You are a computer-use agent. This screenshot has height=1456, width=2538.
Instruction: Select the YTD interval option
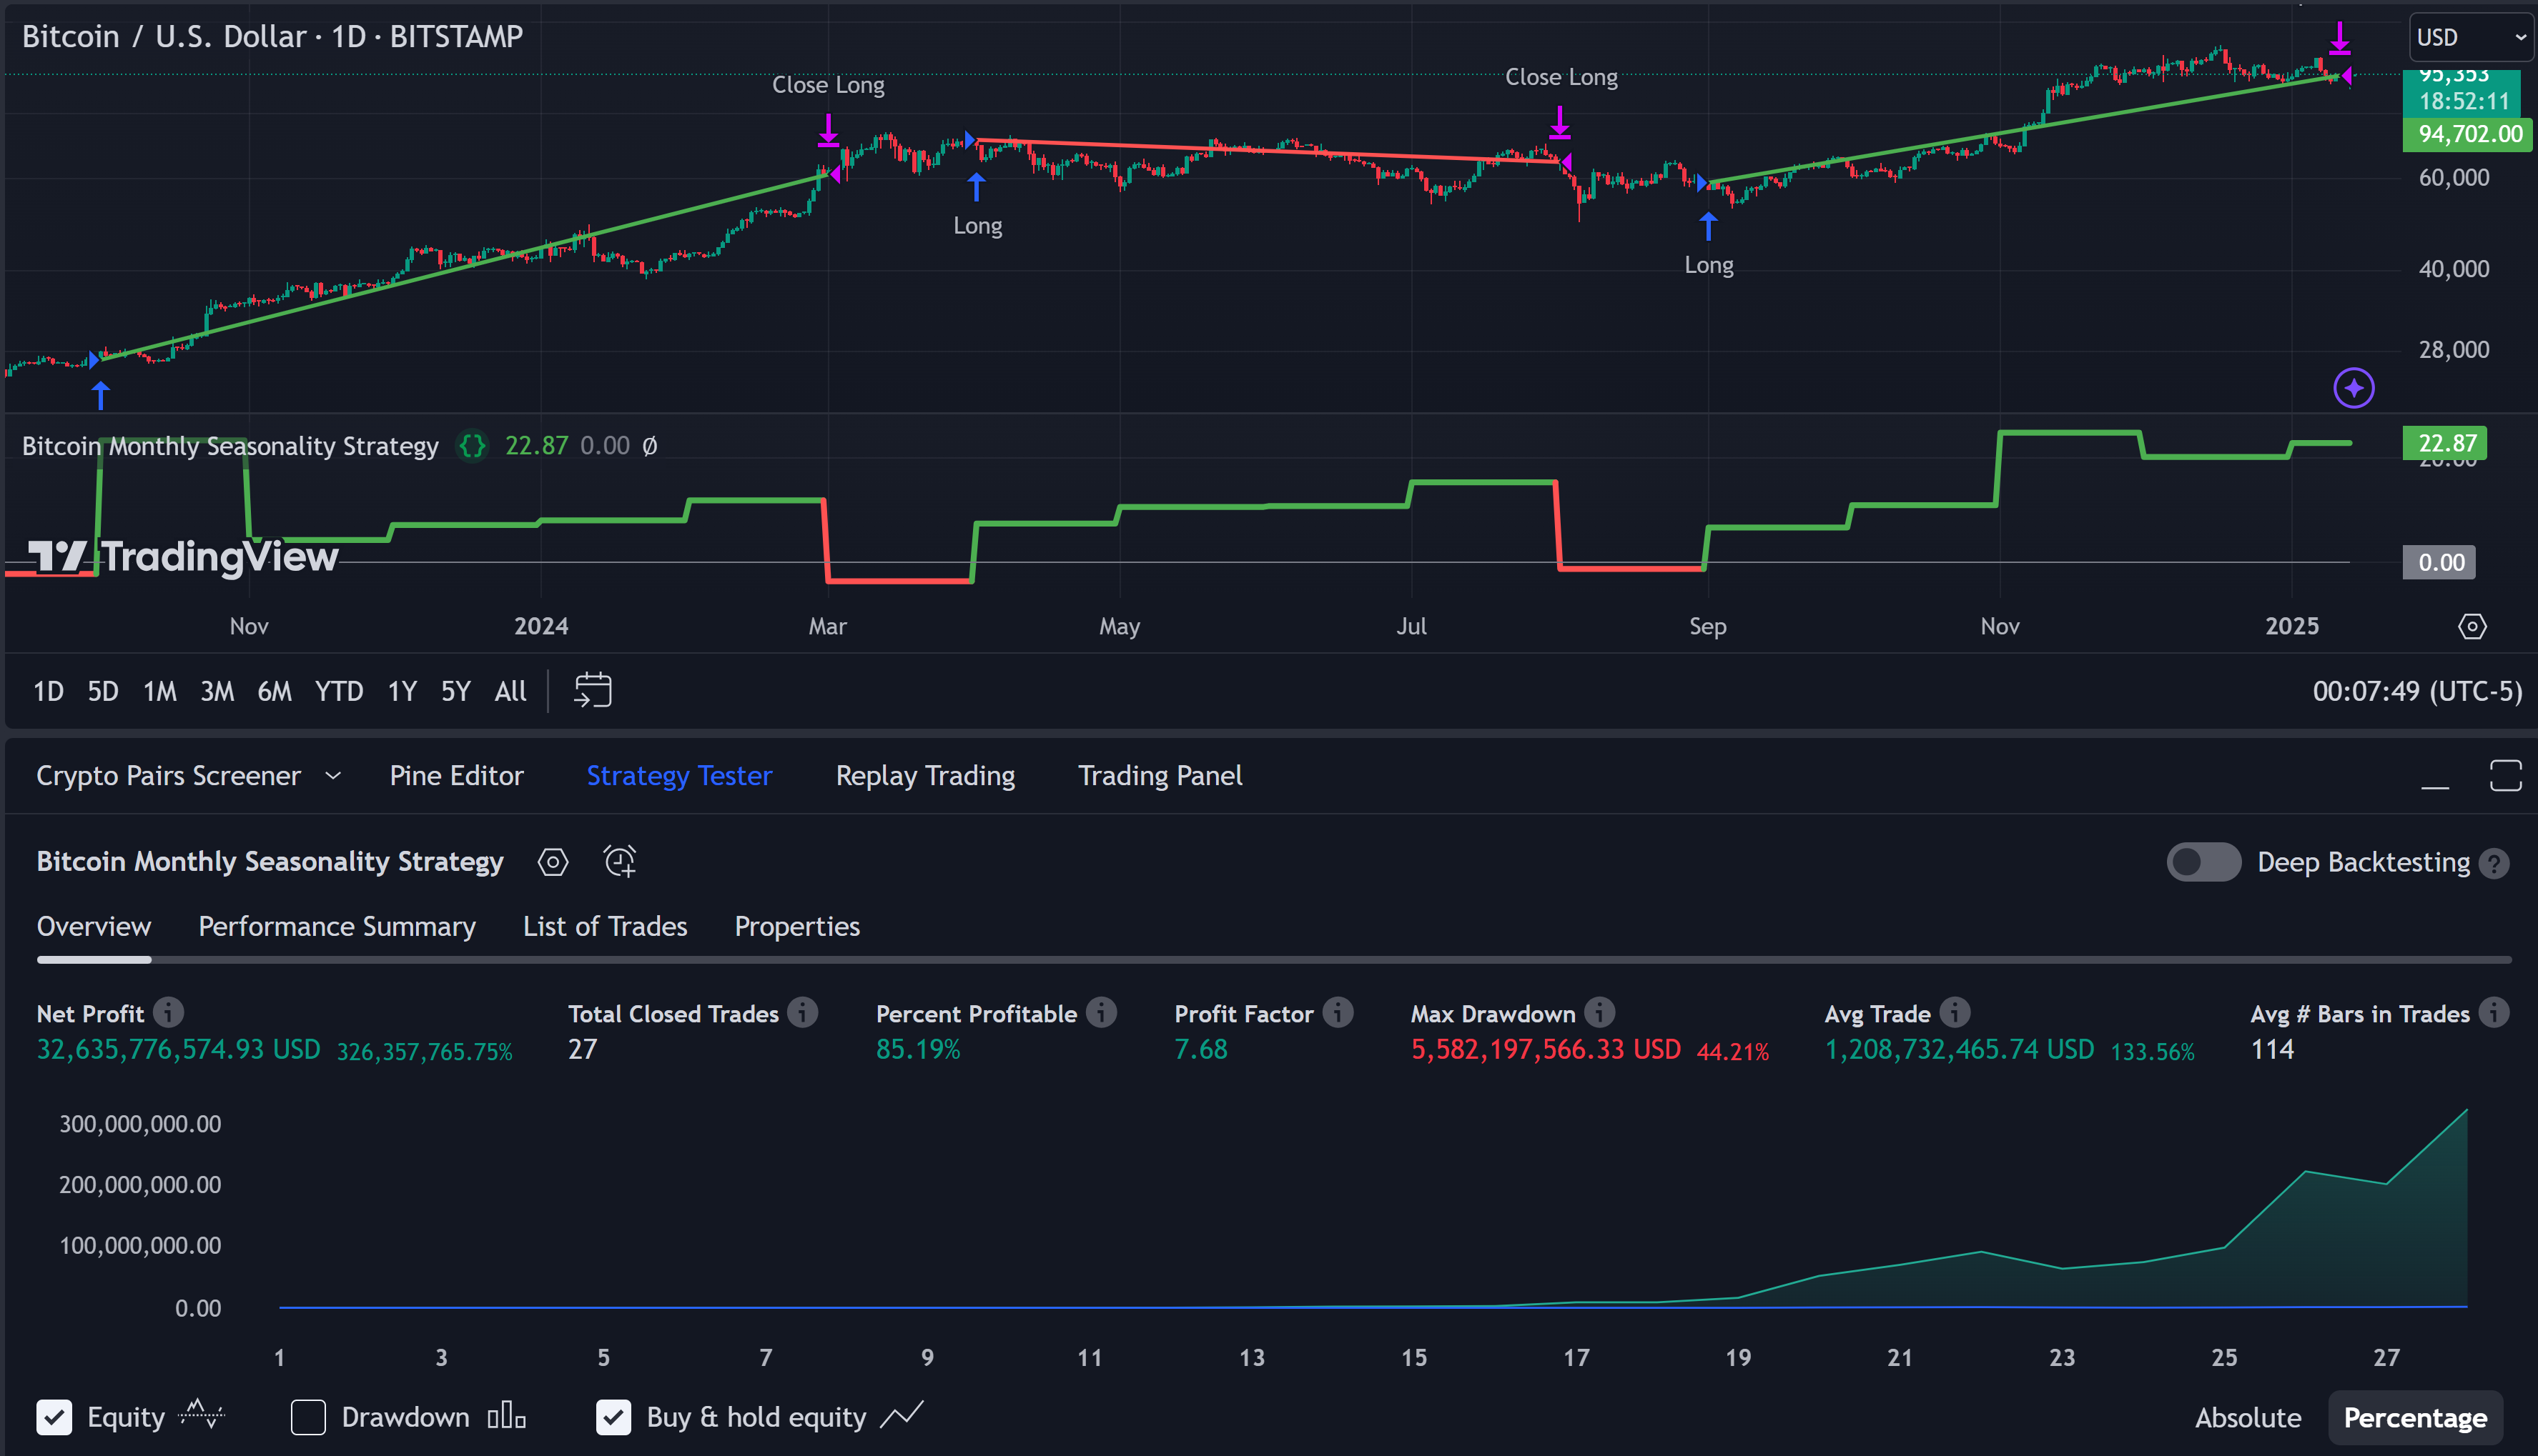click(338, 690)
